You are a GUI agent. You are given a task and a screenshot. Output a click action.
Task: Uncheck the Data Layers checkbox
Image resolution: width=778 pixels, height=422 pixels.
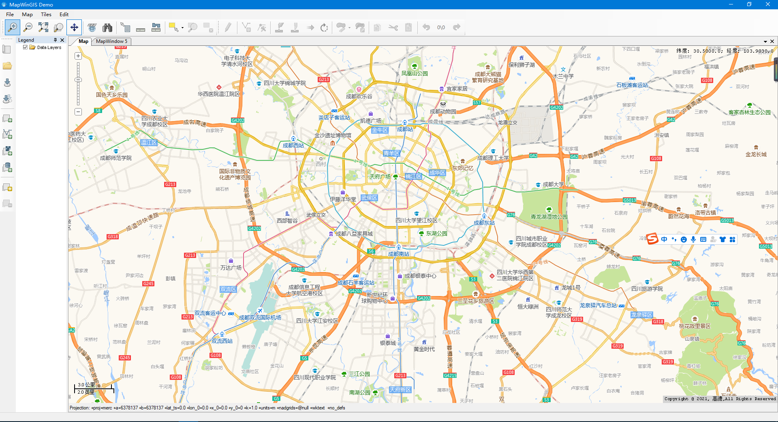pyautogui.click(x=25, y=47)
